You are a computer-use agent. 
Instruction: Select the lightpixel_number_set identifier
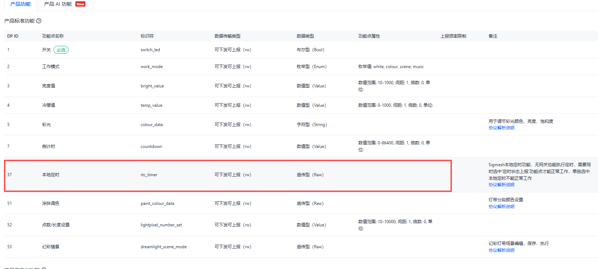coord(161,225)
